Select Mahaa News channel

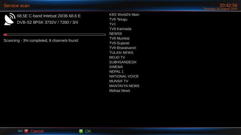click(120, 91)
